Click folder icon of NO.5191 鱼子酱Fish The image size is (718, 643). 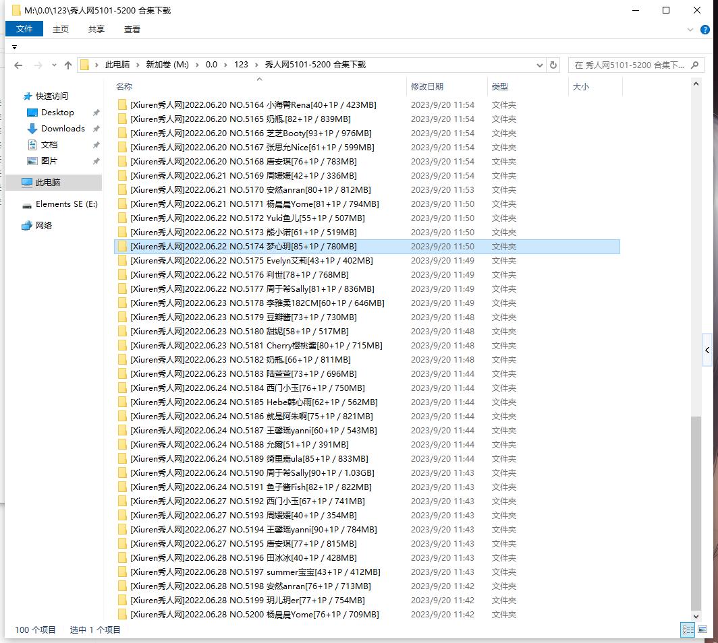(x=122, y=487)
